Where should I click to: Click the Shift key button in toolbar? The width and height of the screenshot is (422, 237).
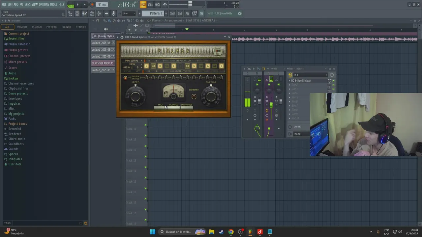(x=173, y=13)
